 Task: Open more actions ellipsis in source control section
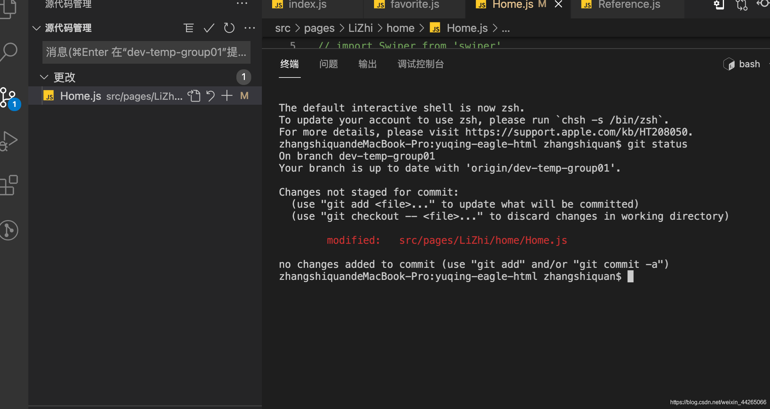pyautogui.click(x=250, y=28)
